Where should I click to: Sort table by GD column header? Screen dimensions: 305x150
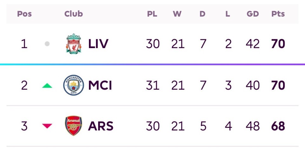pos(253,14)
